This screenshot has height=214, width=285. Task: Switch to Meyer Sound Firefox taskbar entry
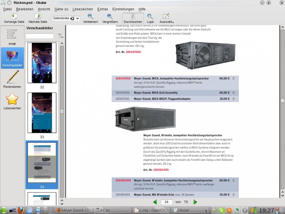pos(74,210)
